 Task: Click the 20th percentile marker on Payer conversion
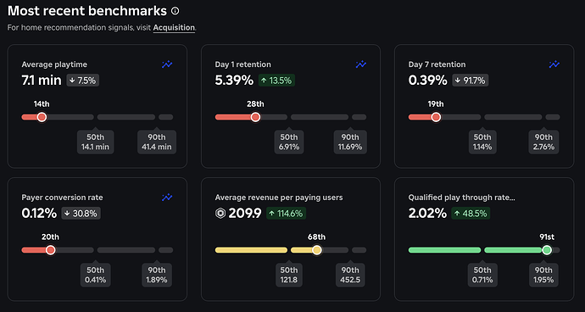tap(50, 250)
